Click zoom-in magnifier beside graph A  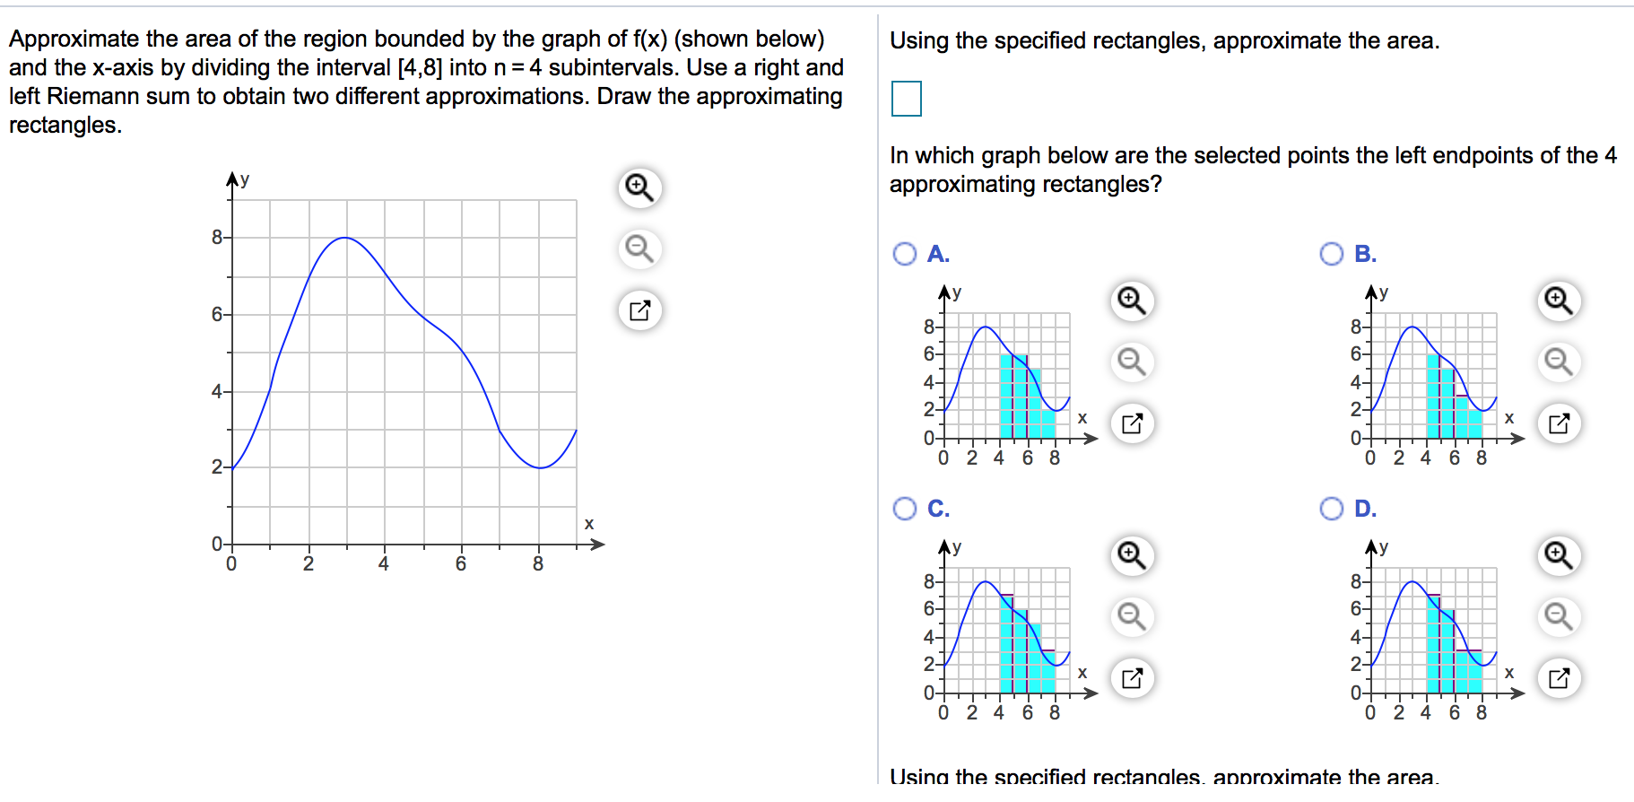[x=1133, y=302]
